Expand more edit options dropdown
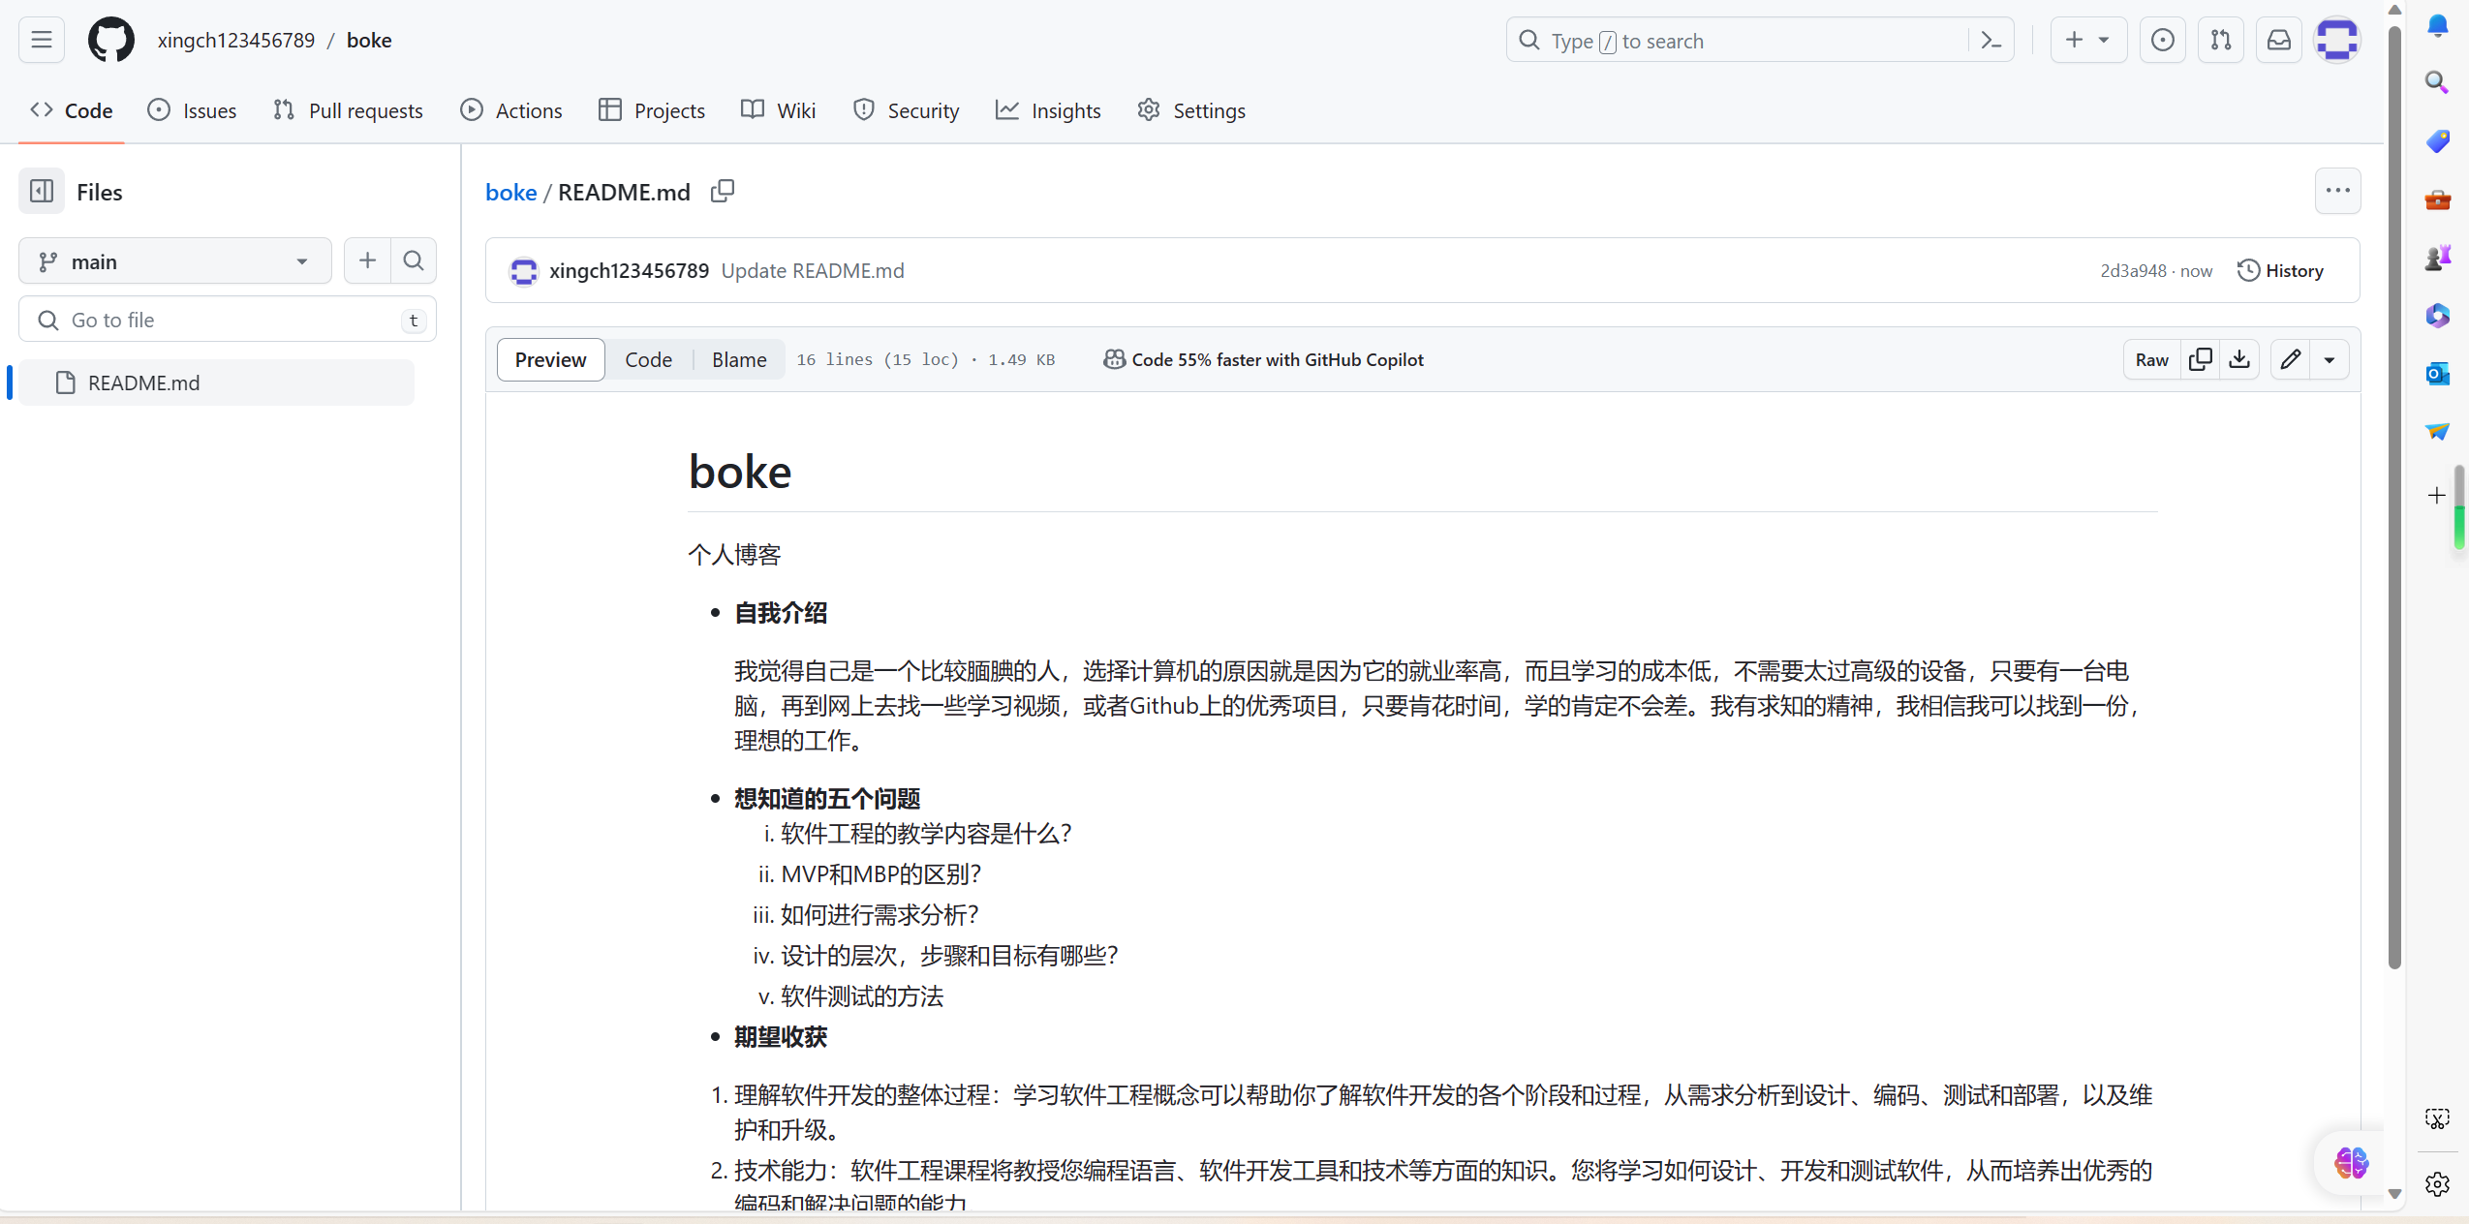The height and width of the screenshot is (1224, 2469). [2330, 359]
